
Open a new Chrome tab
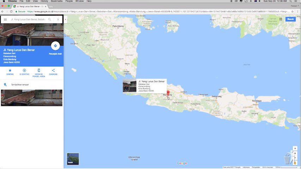pos(51,7)
